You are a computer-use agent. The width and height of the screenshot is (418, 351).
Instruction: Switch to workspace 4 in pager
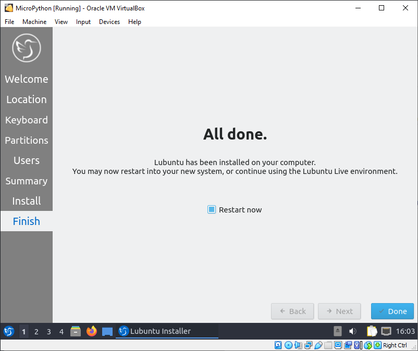62,332
